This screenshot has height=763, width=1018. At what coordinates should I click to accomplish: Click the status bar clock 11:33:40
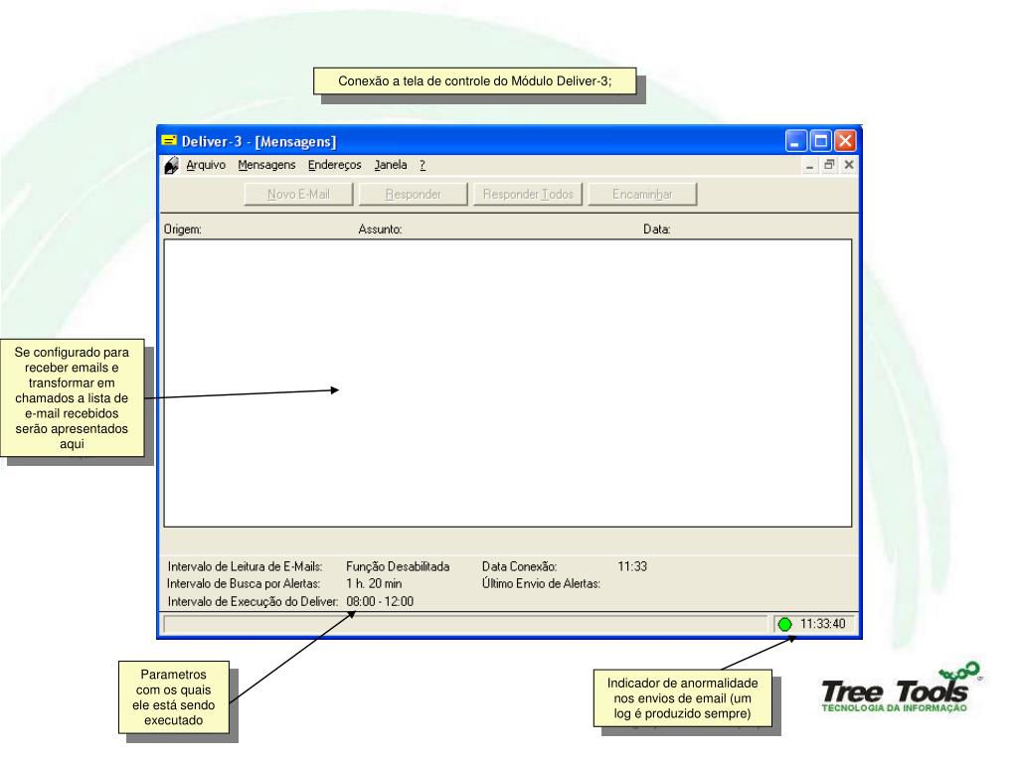(822, 624)
